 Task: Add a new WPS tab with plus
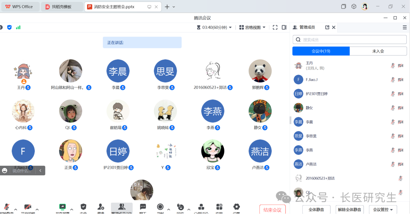[167, 7]
